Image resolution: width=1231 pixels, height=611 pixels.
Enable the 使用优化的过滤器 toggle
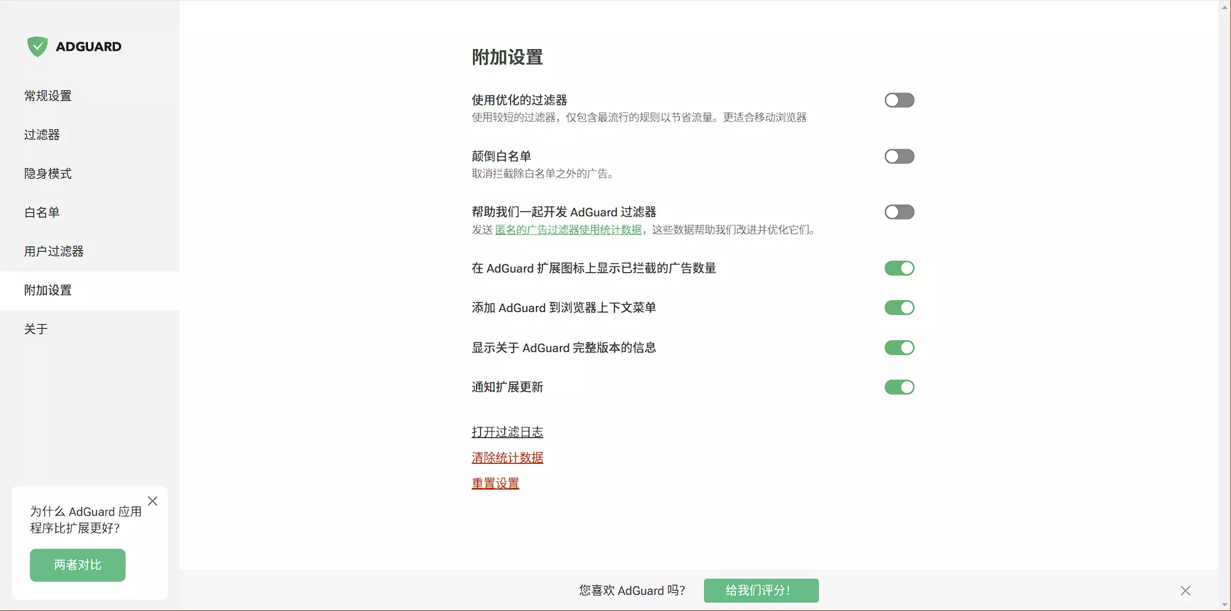899,100
